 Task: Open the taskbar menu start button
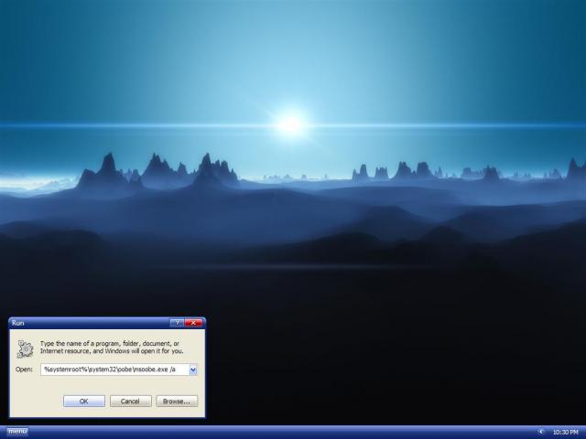coord(17,432)
